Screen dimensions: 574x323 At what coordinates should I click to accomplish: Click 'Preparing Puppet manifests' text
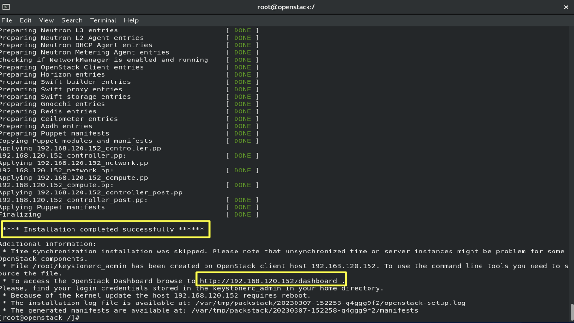pyautogui.click(x=54, y=134)
